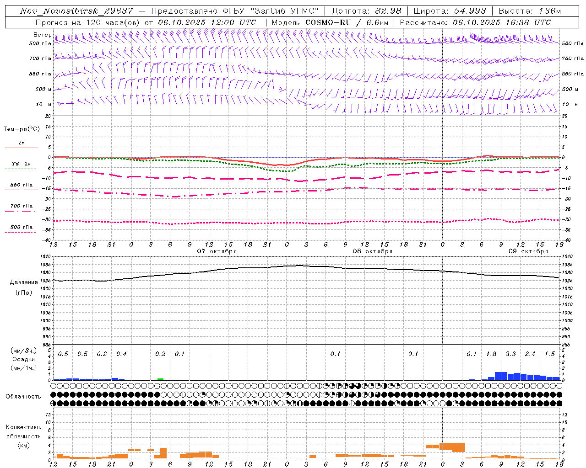
Task: Select the Тем-ра(°C) temperature panel label
Action: 22,129
